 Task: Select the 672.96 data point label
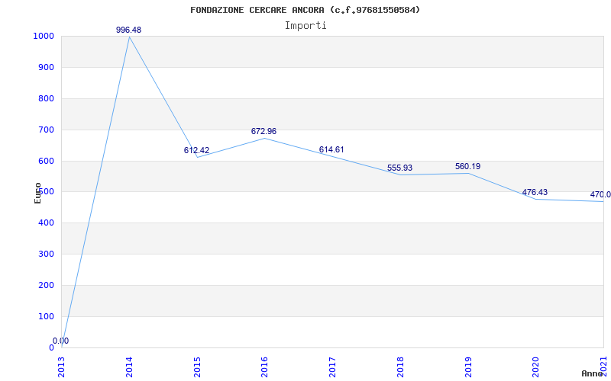pyautogui.click(x=263, y=131)
